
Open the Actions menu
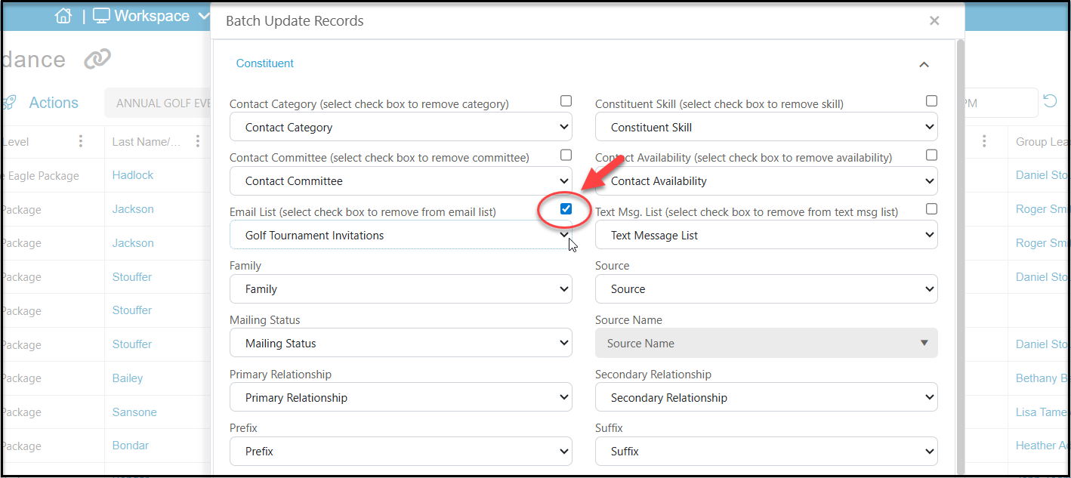click(x=54, y=103)
